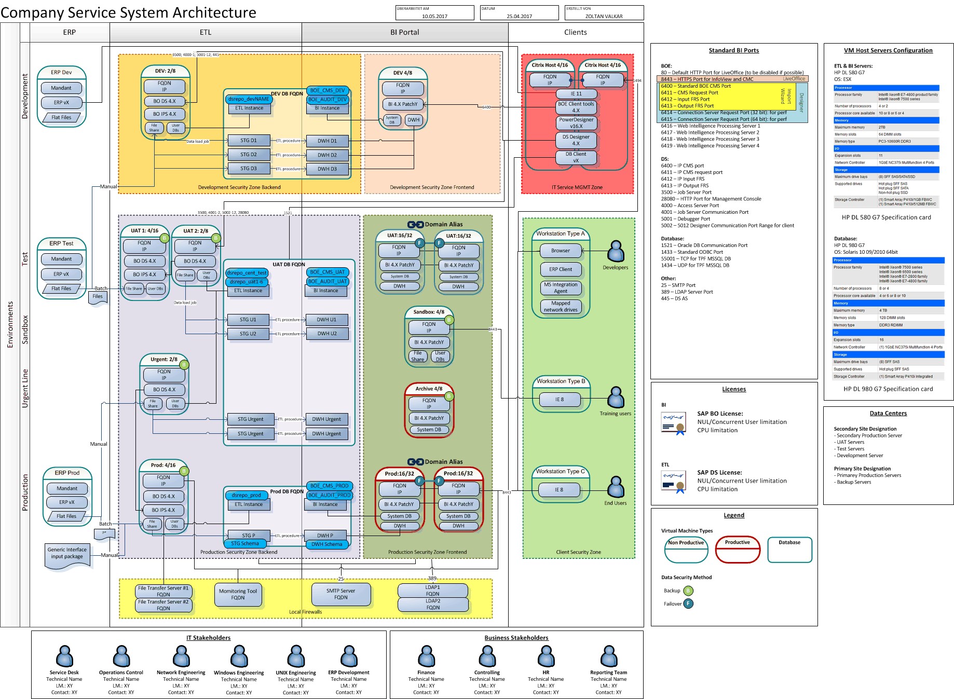Screen dimensions: 954x699
Task: Click the green Backup legend badge
Action: (x=688, y=591)
